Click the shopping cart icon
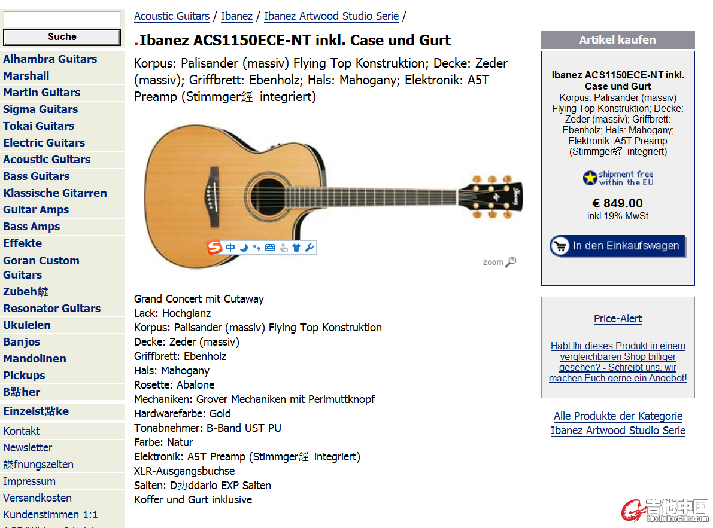 (560, 246)
